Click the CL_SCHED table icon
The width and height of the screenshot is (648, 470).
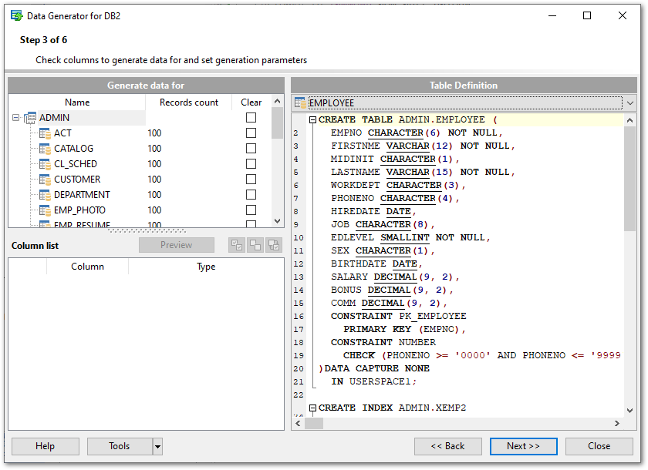[x=45, y=164]
